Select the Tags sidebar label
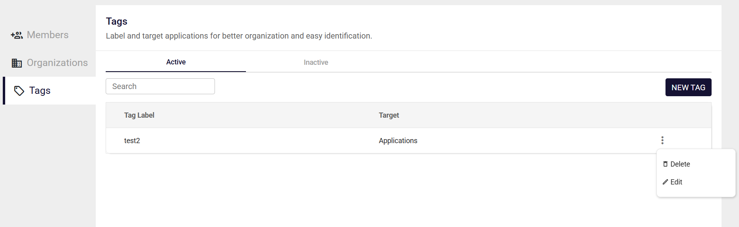The width and height of the screenshot is (739, 227). click(40, 91)
